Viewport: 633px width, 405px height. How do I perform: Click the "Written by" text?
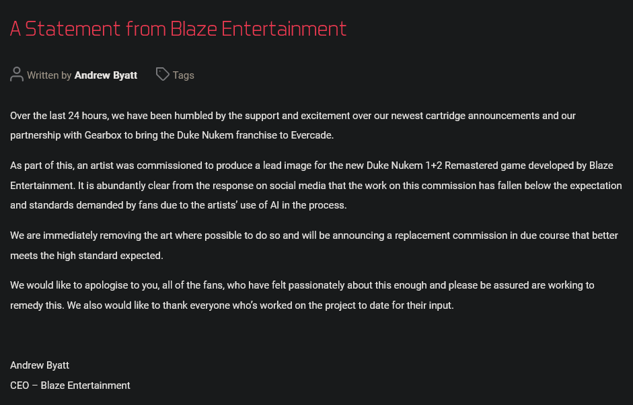[49, 75]
